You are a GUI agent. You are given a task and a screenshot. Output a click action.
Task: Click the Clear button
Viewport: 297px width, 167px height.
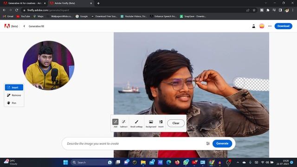click(x=176, y=123)
